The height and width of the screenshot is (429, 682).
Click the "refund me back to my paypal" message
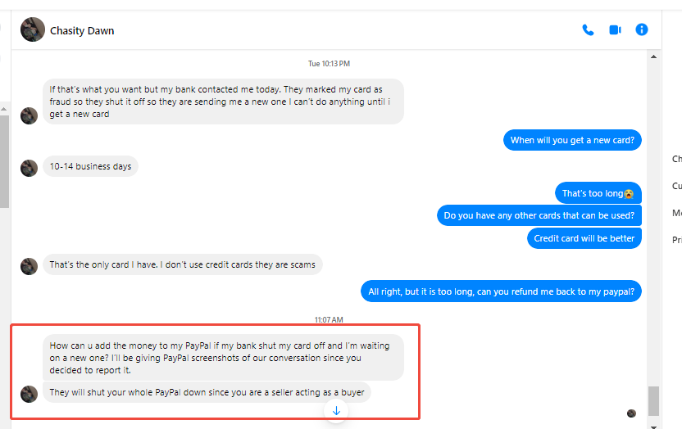pyautogui.click(x=501, y=291)
